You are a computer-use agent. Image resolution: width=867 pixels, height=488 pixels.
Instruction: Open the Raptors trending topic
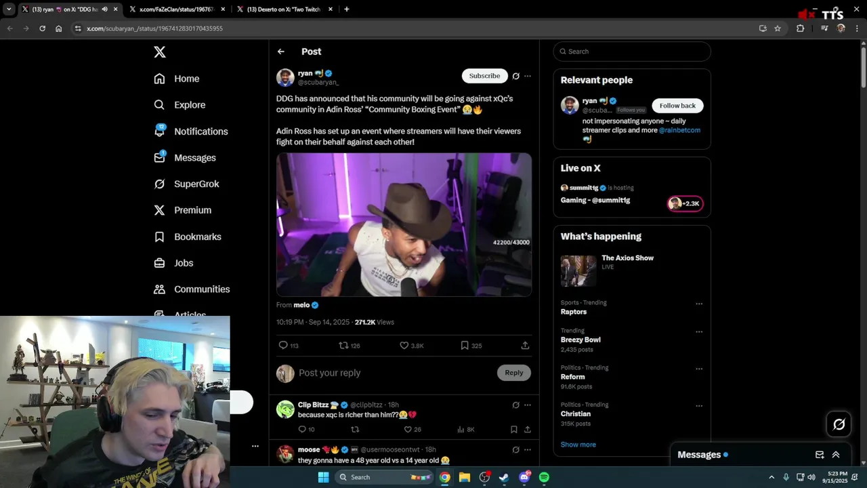[574, 312]
